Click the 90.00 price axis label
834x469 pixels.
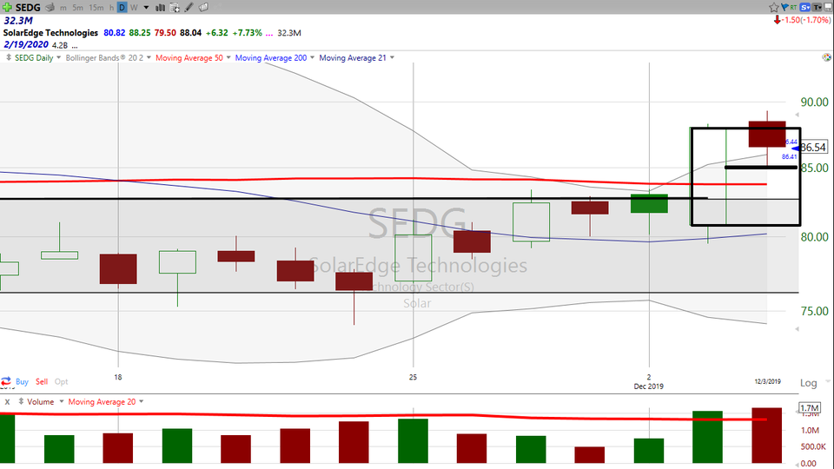pyautogui.click(x=814, y=102)
